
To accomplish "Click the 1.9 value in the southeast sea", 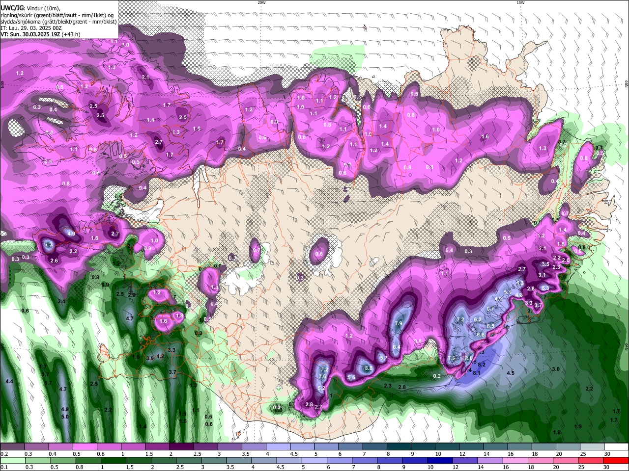I will (x=578, y=426).
